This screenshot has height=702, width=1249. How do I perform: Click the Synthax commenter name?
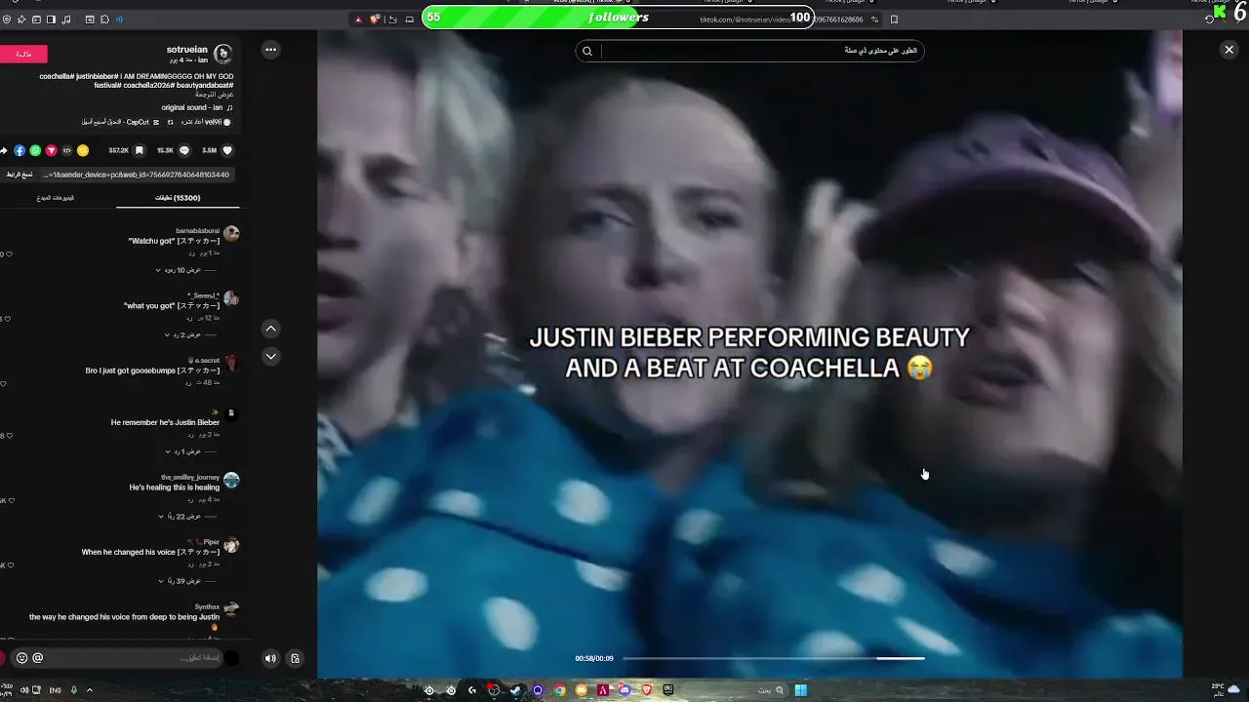[x=207, y=606]
